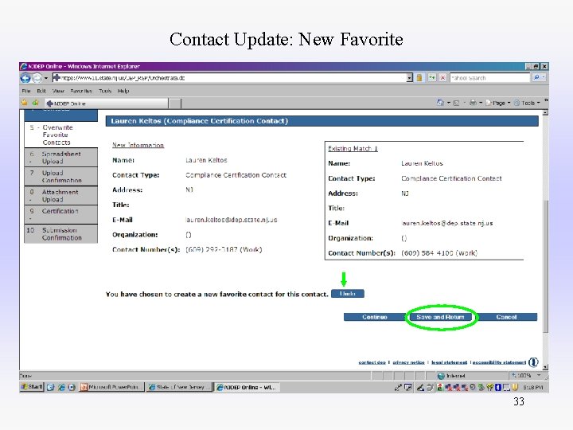Expand the address bar dropdown arrow
Screen dimensions: 573x430
409,77
